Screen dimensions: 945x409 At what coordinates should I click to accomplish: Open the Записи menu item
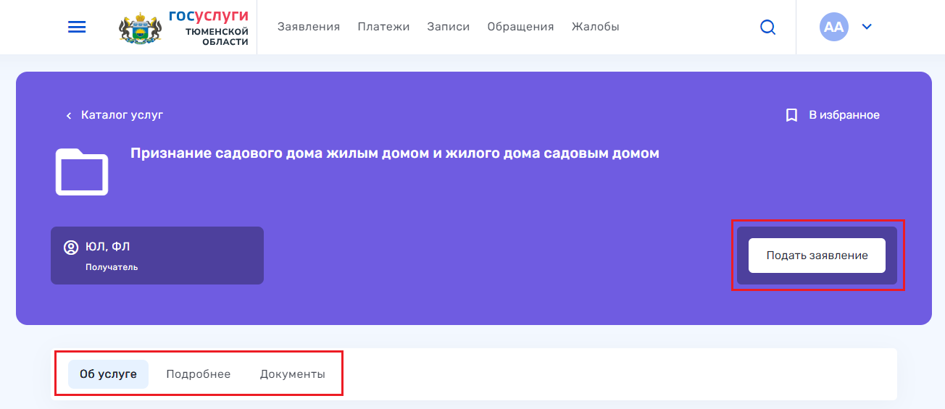(x=448, y=27)
